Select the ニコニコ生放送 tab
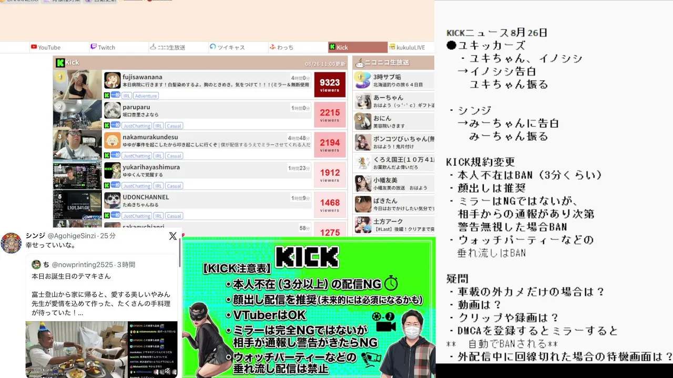 [168, 47]
